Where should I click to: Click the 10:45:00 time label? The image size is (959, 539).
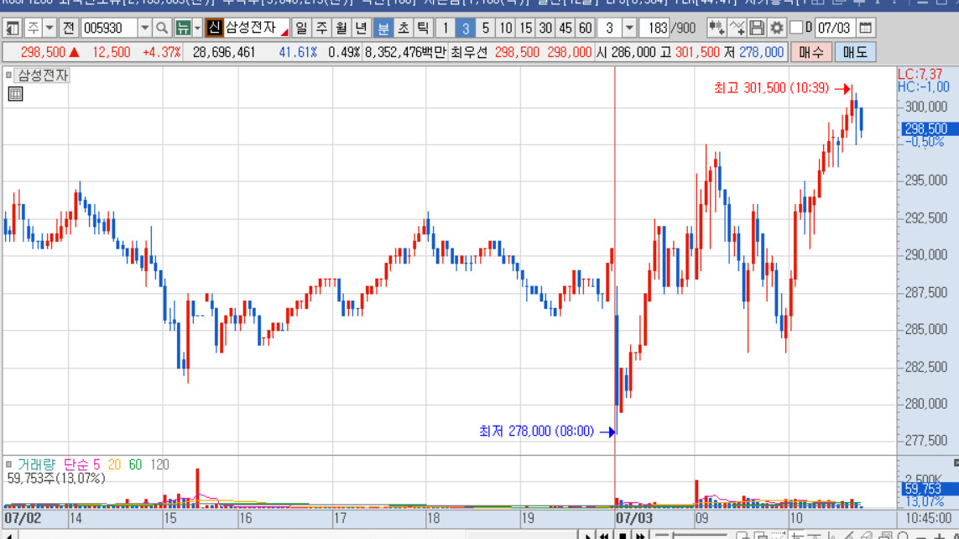pos(929,518)
